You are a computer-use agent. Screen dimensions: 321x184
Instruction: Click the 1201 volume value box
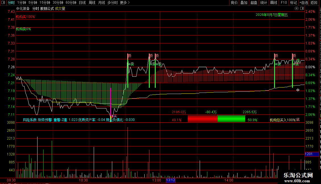click(x=312, y=154)
